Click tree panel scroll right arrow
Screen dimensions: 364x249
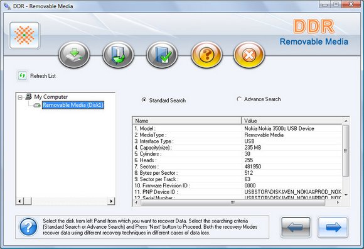click(x=111, y=201)
